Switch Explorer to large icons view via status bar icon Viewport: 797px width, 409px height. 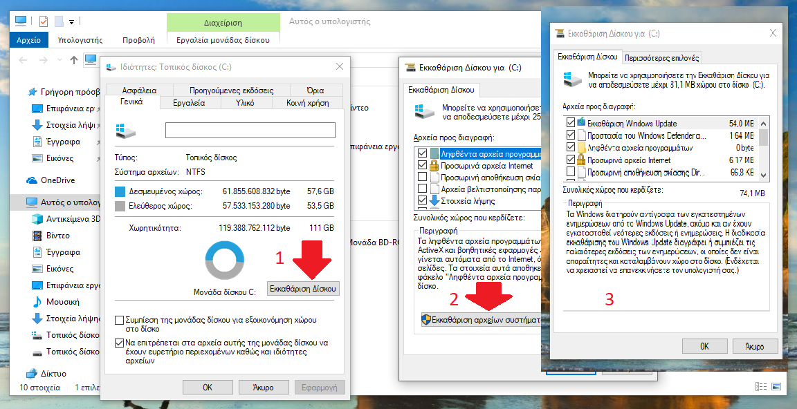[775, 387]
